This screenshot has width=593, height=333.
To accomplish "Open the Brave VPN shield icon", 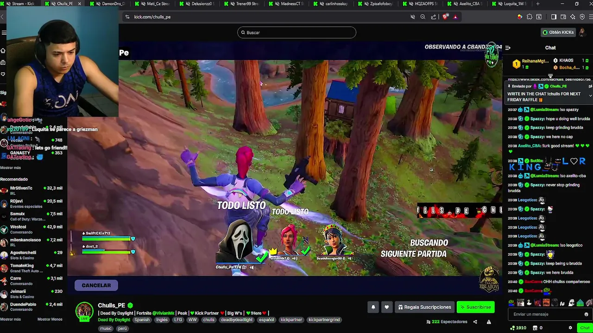I will click(582, 17).
